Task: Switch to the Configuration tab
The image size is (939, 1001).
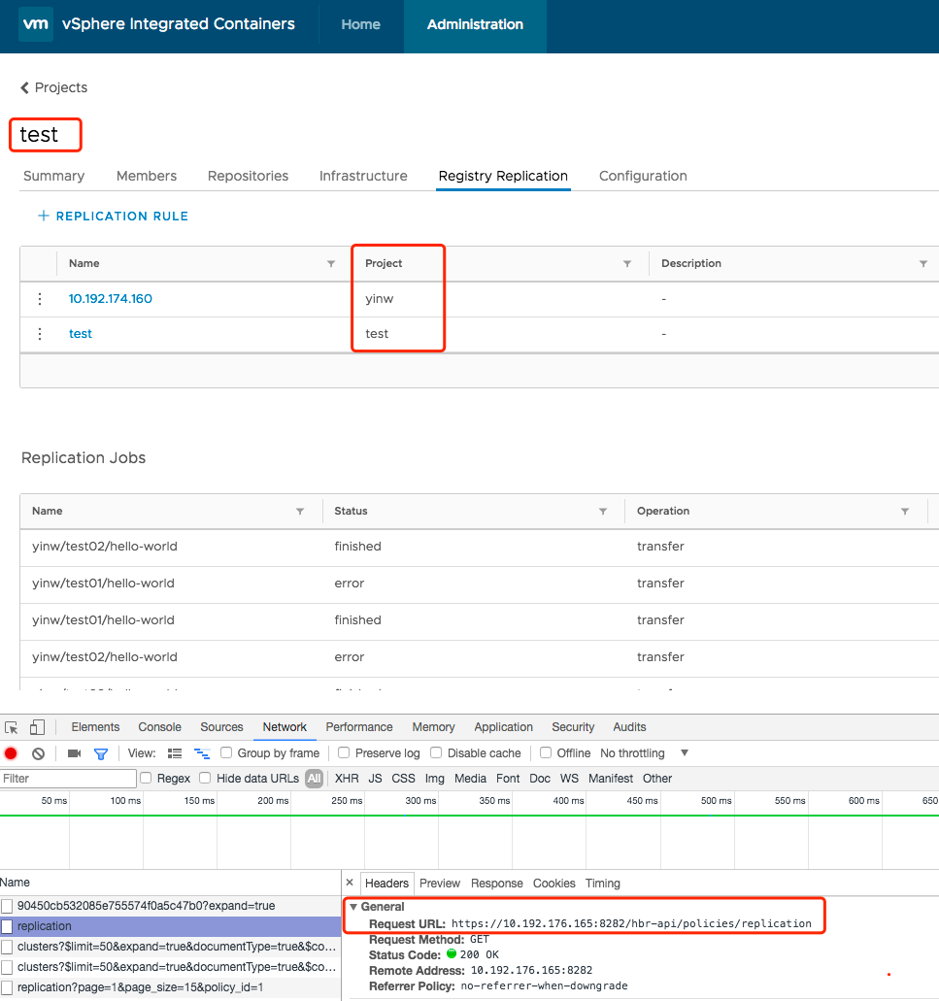Action: coord(642,176)
